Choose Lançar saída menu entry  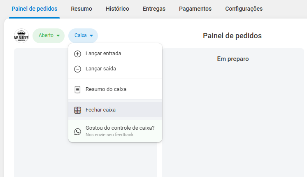pos(101,69)
